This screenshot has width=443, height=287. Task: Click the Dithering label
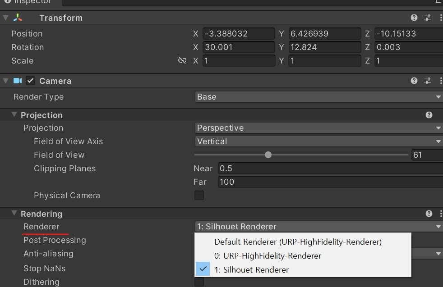pos(41,282)
